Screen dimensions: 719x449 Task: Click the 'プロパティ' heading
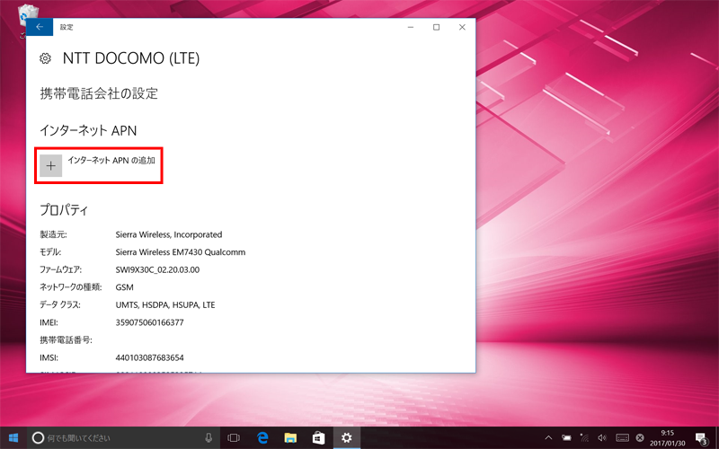[x=64, y=210]
